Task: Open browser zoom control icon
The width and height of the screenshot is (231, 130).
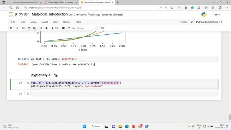Action: point(166,8)
